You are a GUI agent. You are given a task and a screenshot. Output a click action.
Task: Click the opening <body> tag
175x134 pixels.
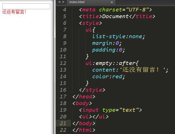point(82,103)
